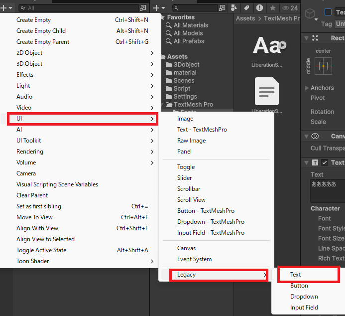
Task: Click Search by Label tag icon
Action: click(246, 8)
